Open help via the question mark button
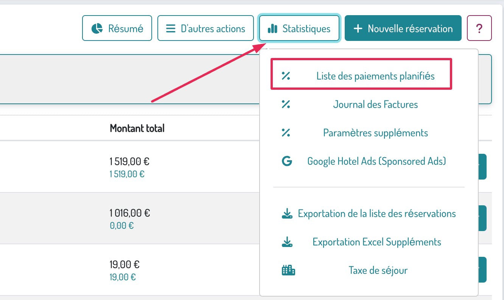This screenshot has height=300, width=504. (x=479, y=28)
